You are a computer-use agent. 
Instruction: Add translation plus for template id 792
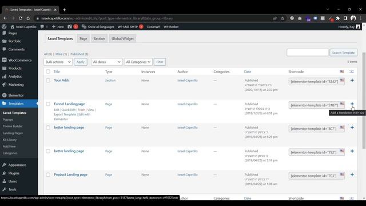[x=352, y=151]
